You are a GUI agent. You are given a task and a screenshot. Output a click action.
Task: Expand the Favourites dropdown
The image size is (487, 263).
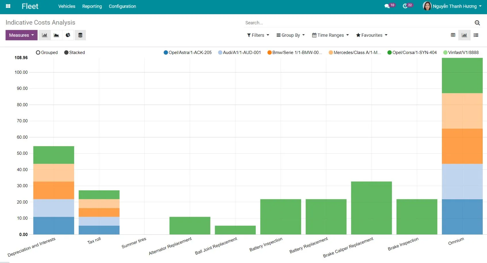[372, 35]
